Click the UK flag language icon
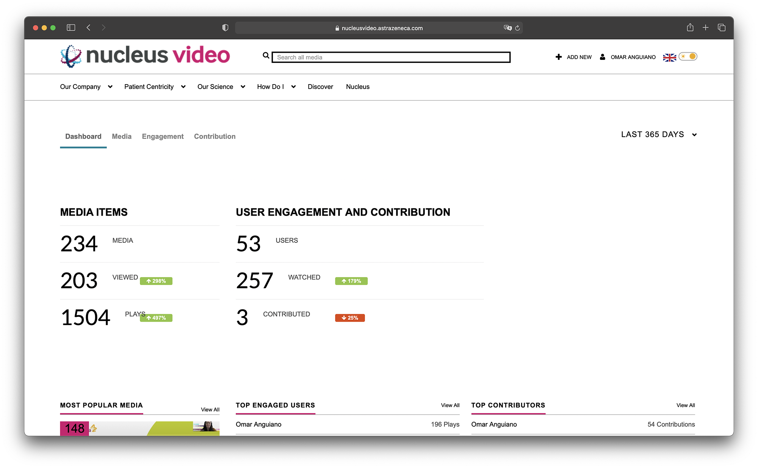The width and height of the screenshot is (758, 468). point(669,57)
